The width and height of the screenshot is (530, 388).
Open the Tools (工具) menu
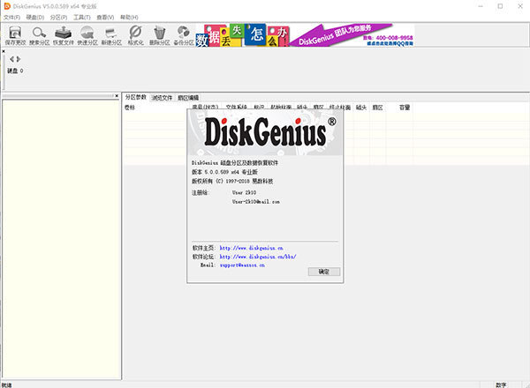pyautogui.click(x=82, y=18)
